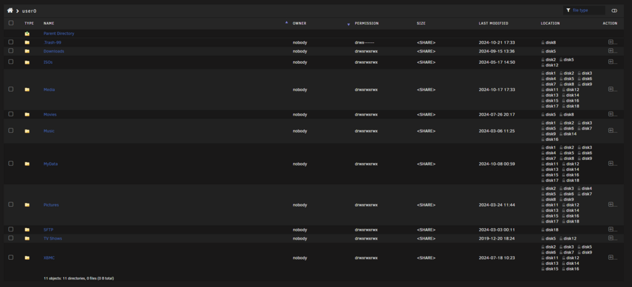Open the Pictures folder link
632x287 pixels.
click(51, 205)
